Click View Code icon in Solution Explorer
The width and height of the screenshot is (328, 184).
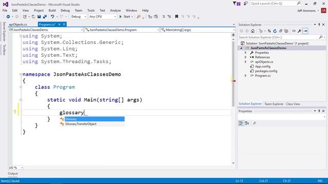click(x=294, y=31)
